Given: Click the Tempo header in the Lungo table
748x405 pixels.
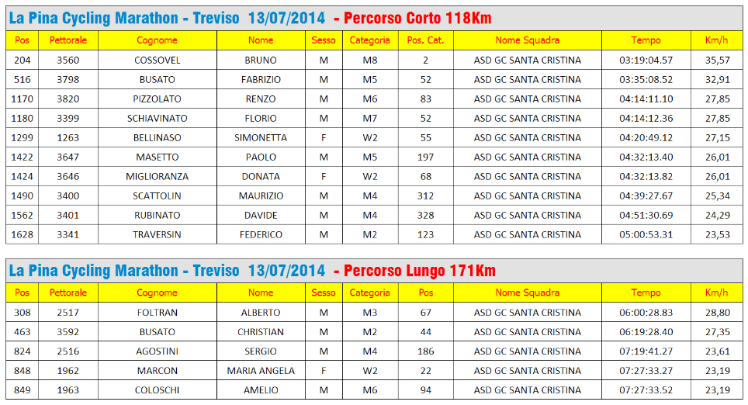Looking at the screenshot, I should (646, 293).
